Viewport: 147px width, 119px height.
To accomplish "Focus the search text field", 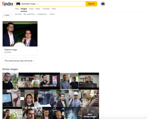I will [x=63, y=4].
